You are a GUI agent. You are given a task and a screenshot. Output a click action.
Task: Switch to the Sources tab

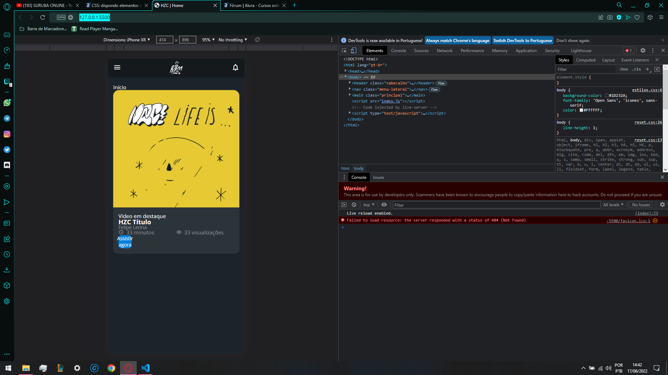coord(421,51)
